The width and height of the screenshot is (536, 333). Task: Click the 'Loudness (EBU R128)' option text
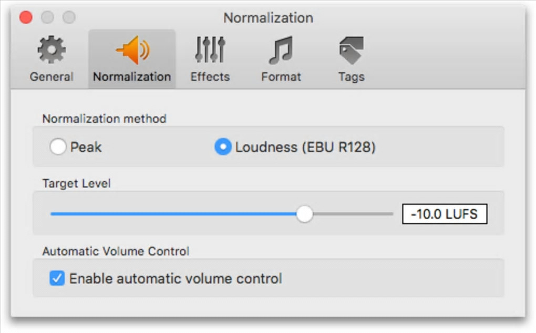click(x=305, y=148)
